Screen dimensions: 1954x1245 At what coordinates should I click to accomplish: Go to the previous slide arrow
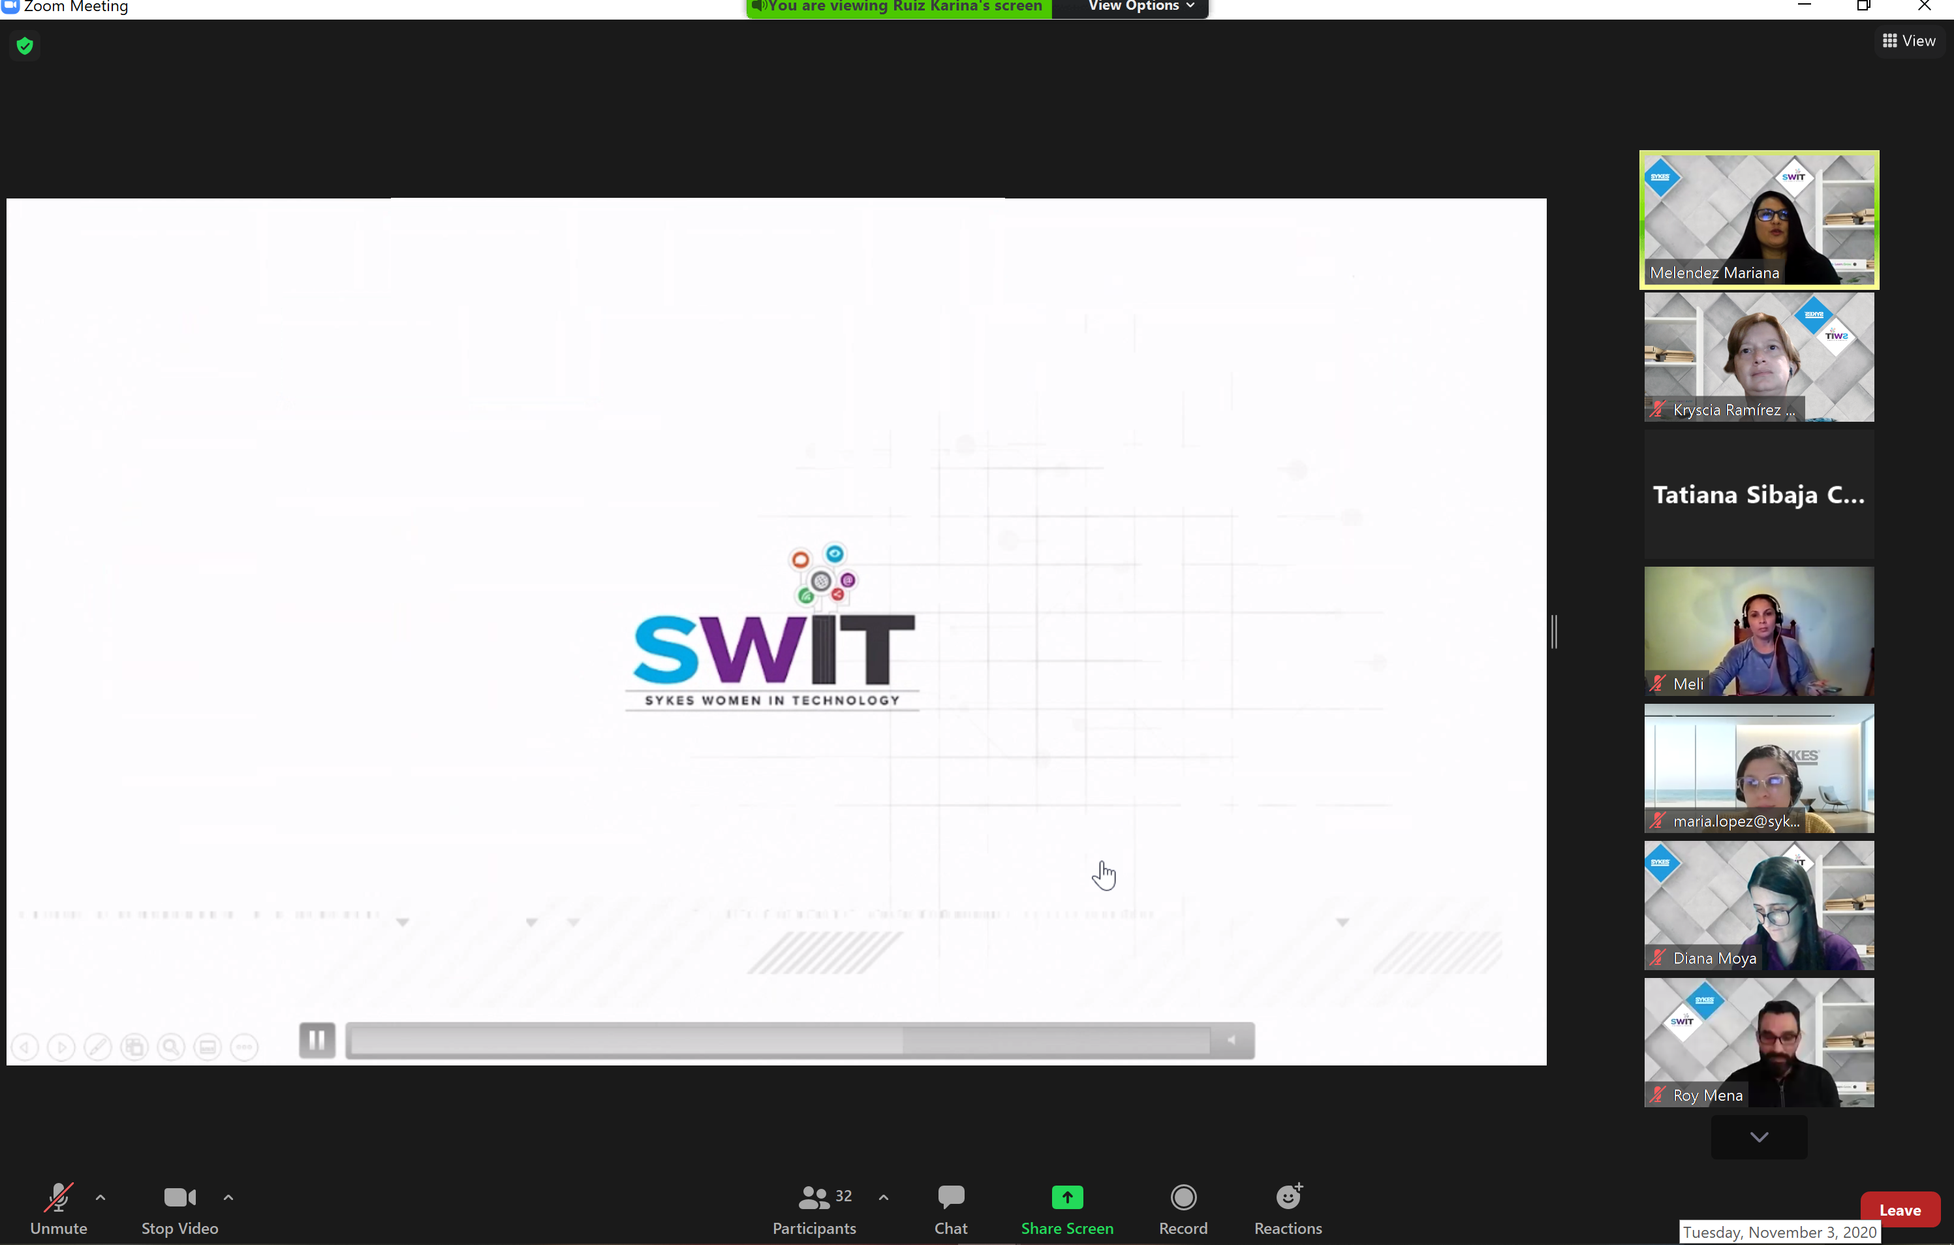tap(25, 1047)
